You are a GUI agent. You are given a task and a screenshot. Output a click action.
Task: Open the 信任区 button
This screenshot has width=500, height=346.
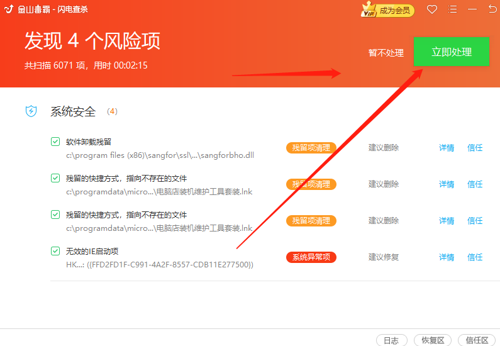pyautogui.click(x=477, y=340)
